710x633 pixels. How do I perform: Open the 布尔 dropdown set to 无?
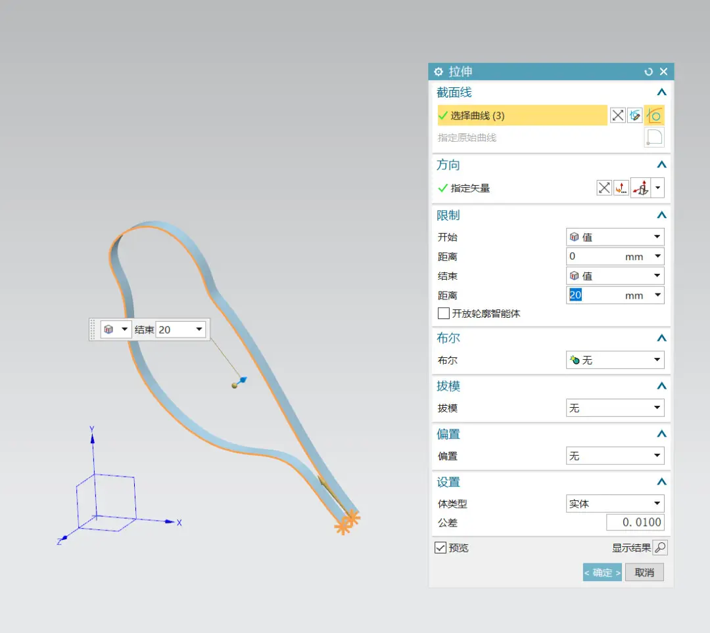pyautogui.click(x=615, y=360)
